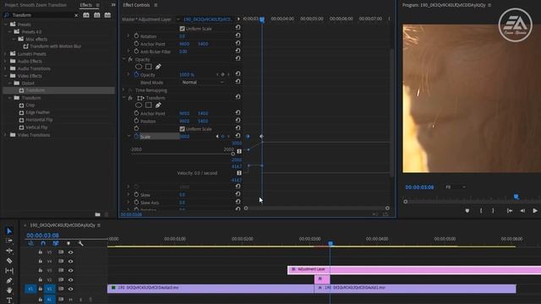Open the Project: Smooth Zoom Transition tab
The image size is (541, 304).
36,5
